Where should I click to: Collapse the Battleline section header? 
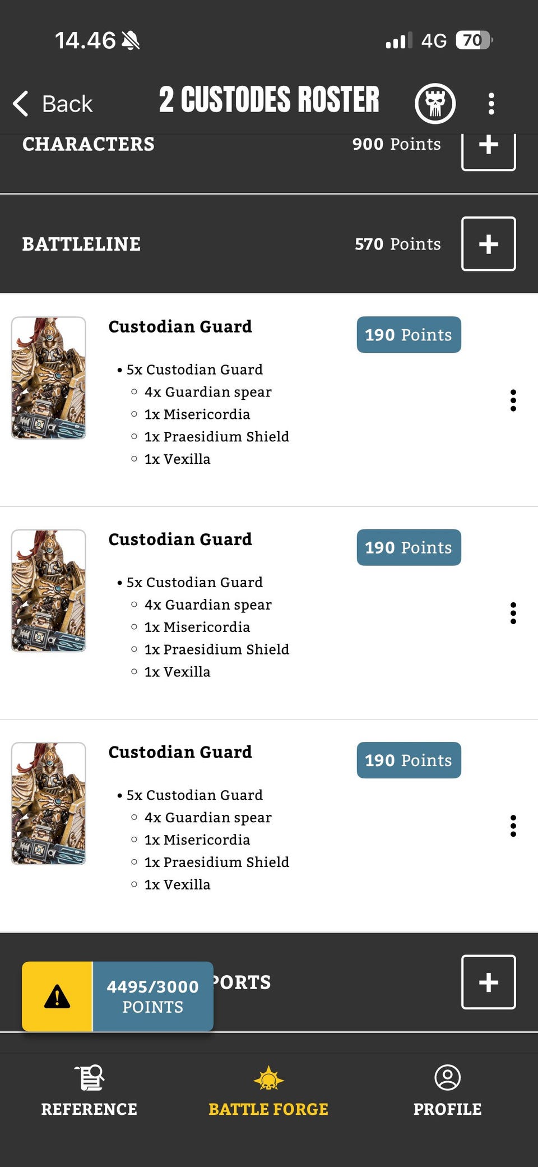82,244
